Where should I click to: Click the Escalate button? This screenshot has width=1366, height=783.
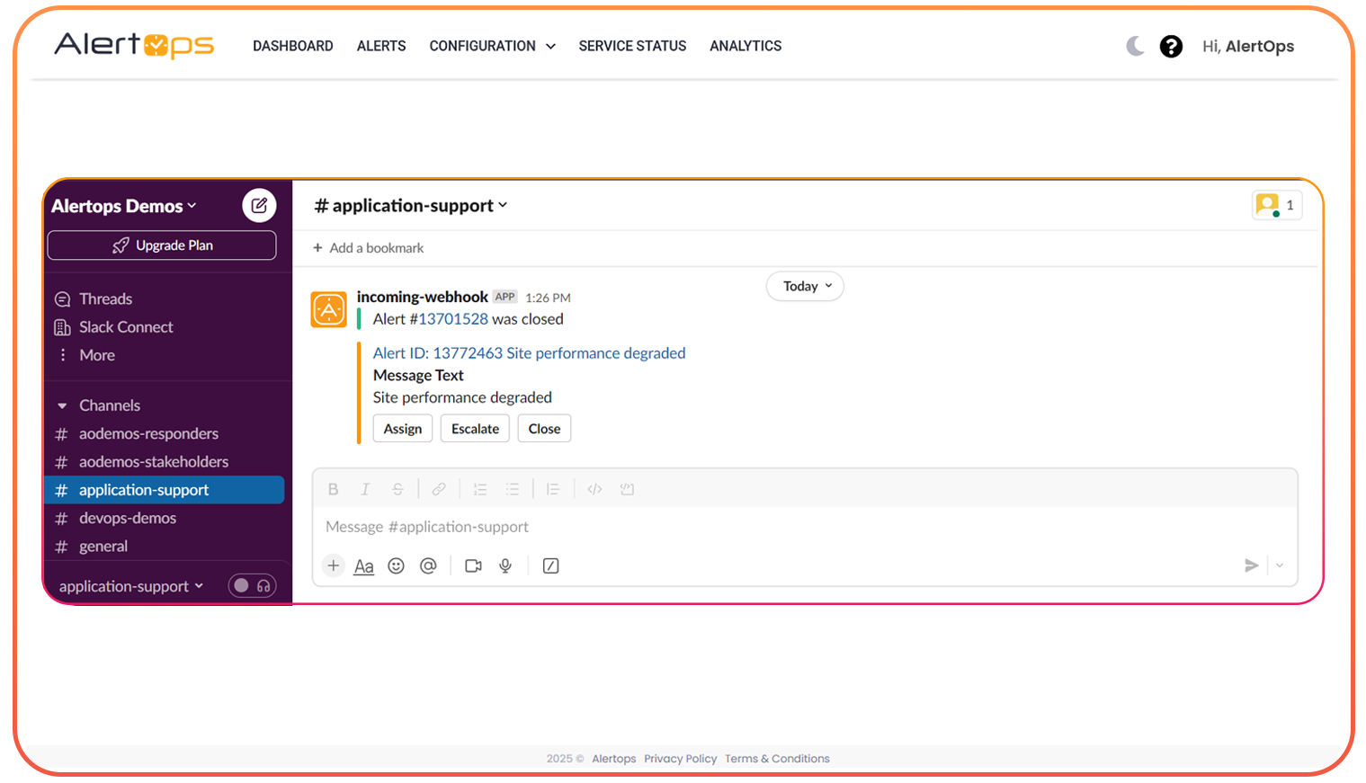click(475, 429)
